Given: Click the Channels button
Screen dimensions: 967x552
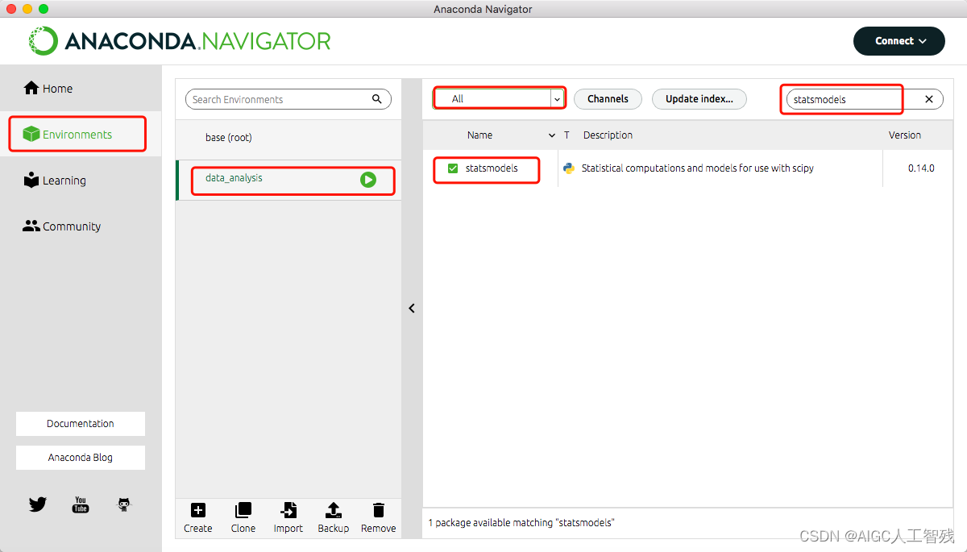Looking at the screenshot, I should click(x=608, y=99).
